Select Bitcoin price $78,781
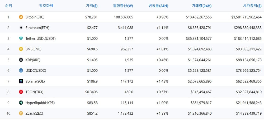 click(x=91, y=17)
